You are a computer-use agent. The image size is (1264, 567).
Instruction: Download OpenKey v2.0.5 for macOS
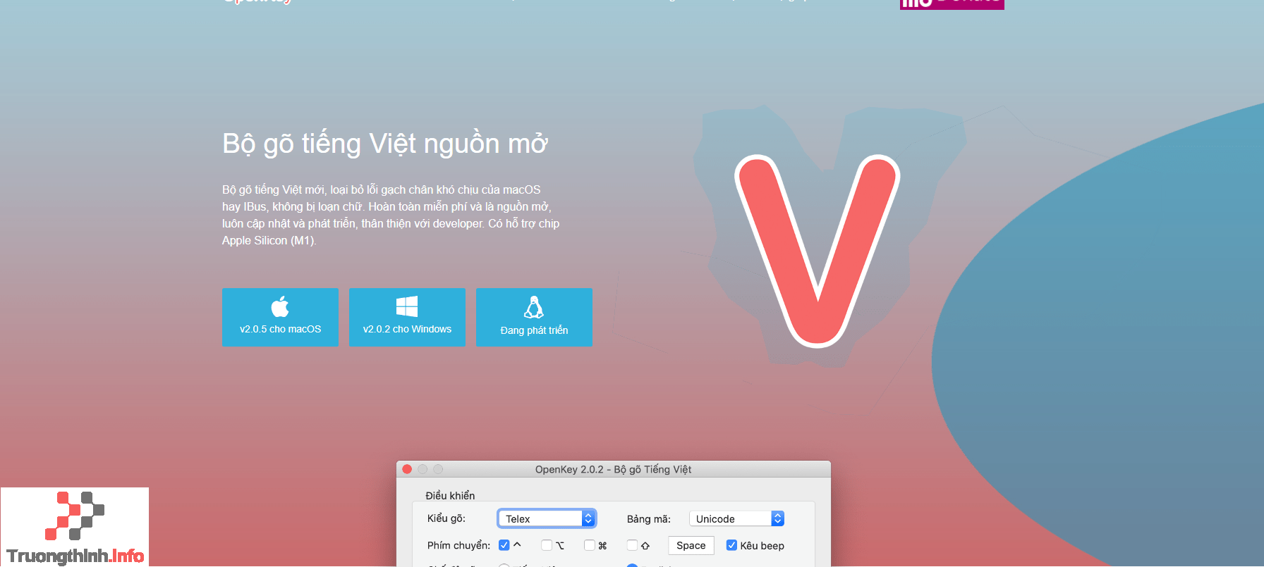coord(280,317)
